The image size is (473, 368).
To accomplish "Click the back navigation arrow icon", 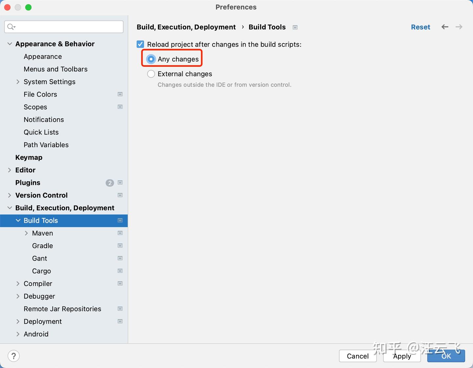I will (445, 27).
